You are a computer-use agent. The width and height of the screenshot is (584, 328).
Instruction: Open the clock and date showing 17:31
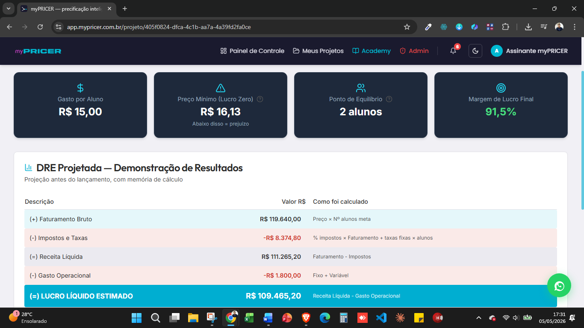tap(553, 318)
